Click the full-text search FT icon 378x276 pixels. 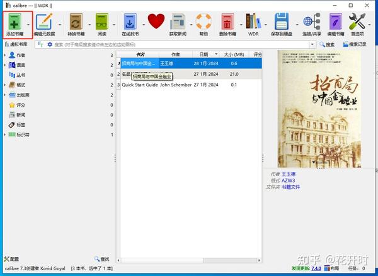[x=40, y=44]
